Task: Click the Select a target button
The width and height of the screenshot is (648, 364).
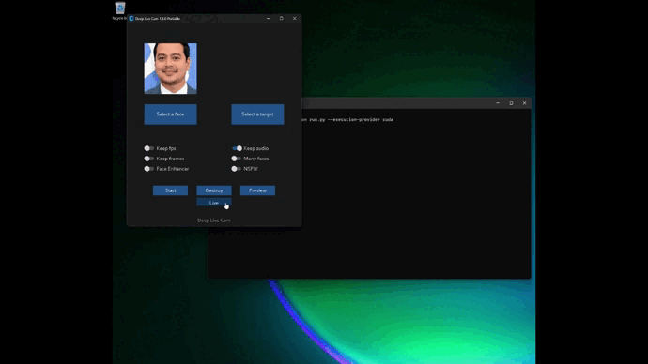Action: click(x=257, y=114)
